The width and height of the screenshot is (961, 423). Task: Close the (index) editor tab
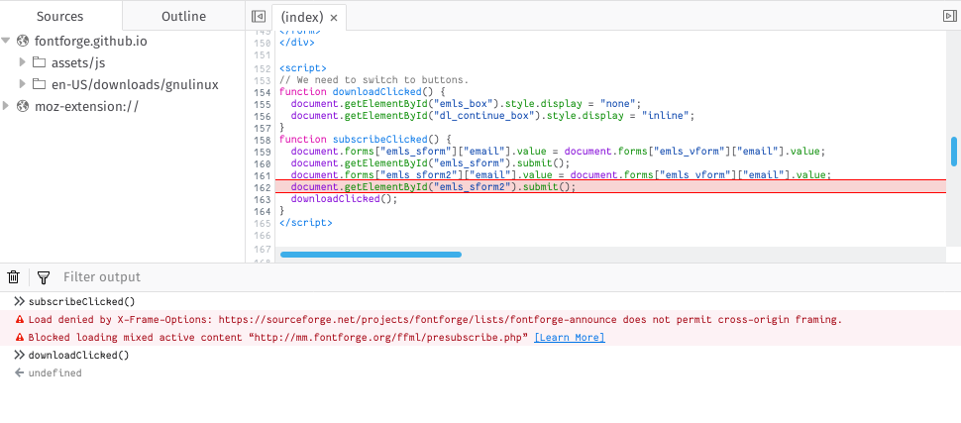pyautogui.click(x=334, y=17)
